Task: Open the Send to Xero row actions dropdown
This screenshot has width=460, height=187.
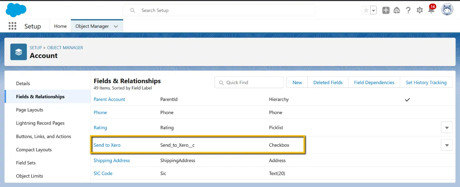Action: (447, 145)
